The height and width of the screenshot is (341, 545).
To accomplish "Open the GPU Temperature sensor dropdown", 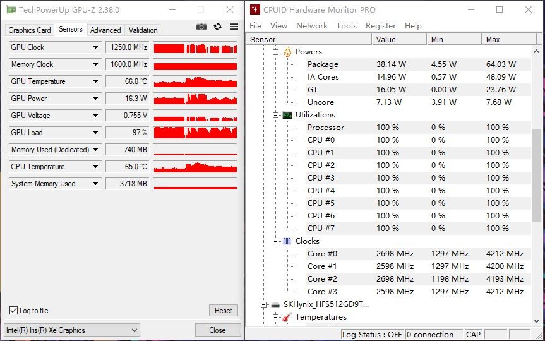I will [95, 81].
